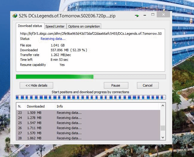Image resolution: width=194 pixels, height=157 pixels.
Task: Click the time left value 8 min 53 sec
Action: point(59,60)
